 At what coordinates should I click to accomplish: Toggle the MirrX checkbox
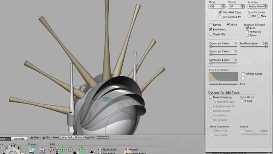tap(228, 25)
